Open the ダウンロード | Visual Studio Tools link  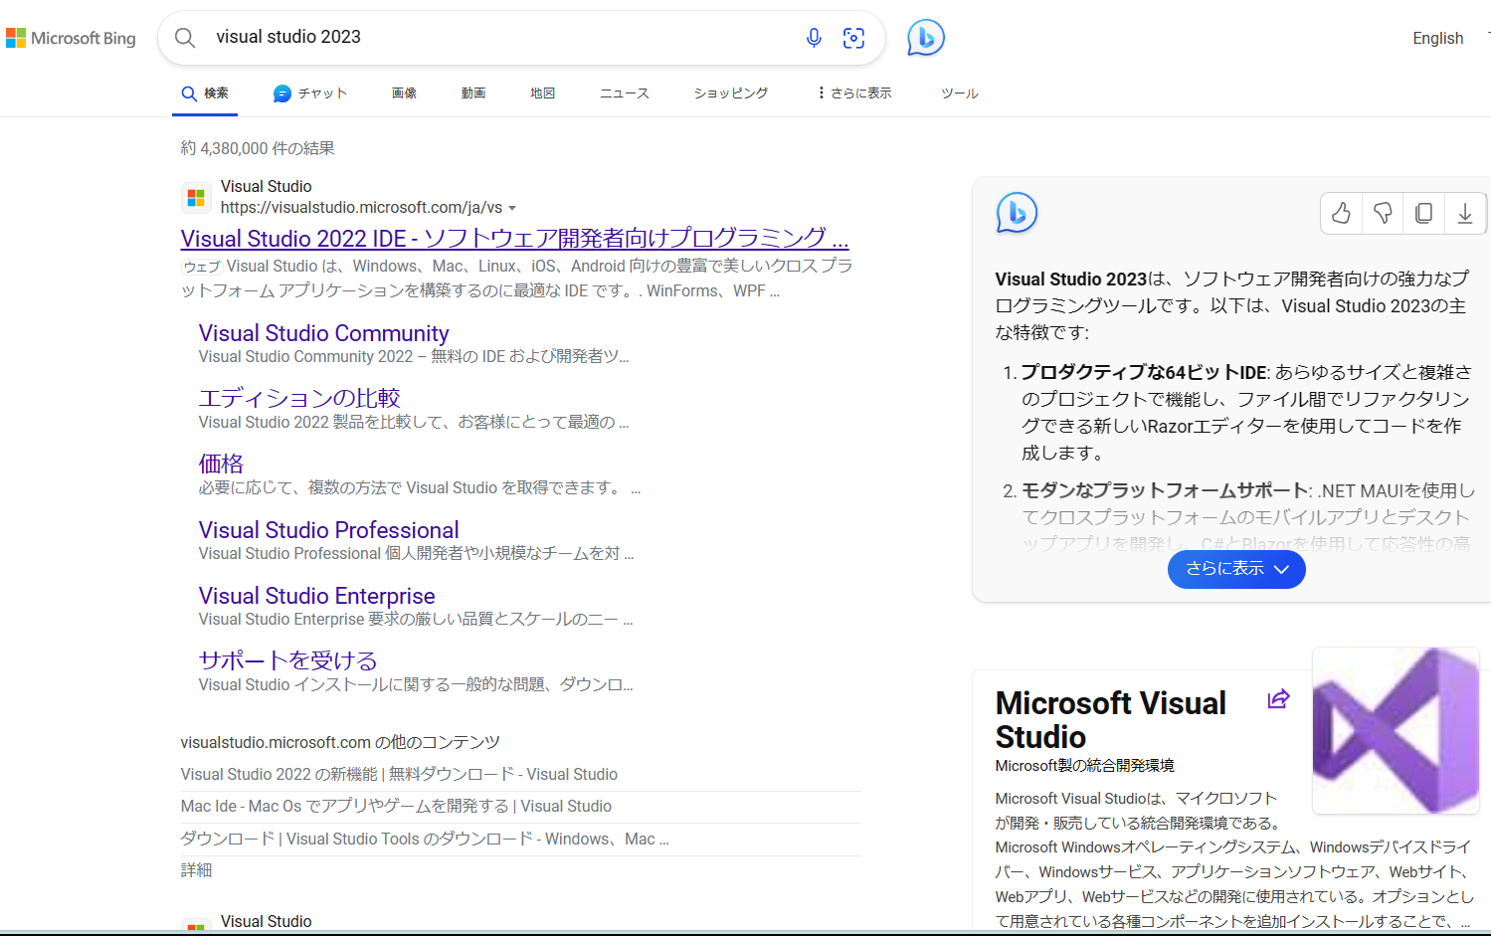coord(425,839)
